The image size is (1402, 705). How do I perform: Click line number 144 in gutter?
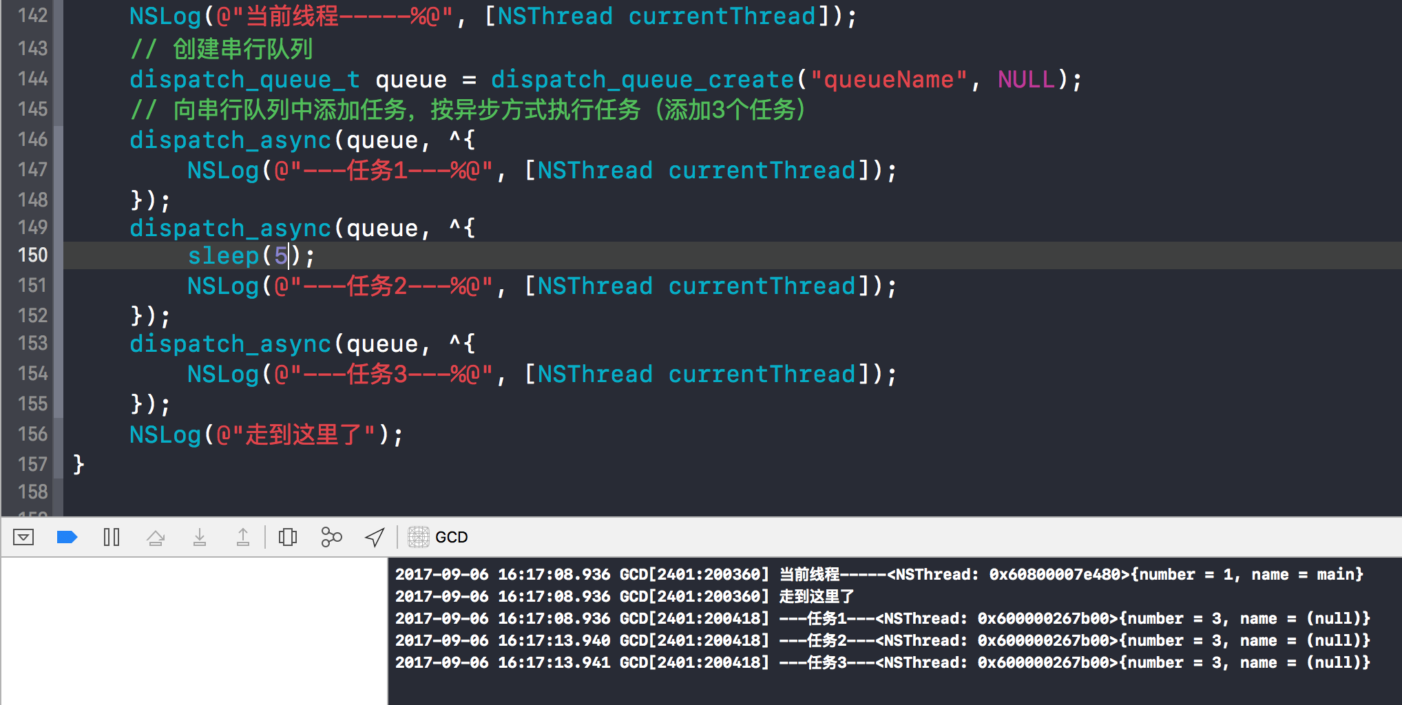pos(33,79)
